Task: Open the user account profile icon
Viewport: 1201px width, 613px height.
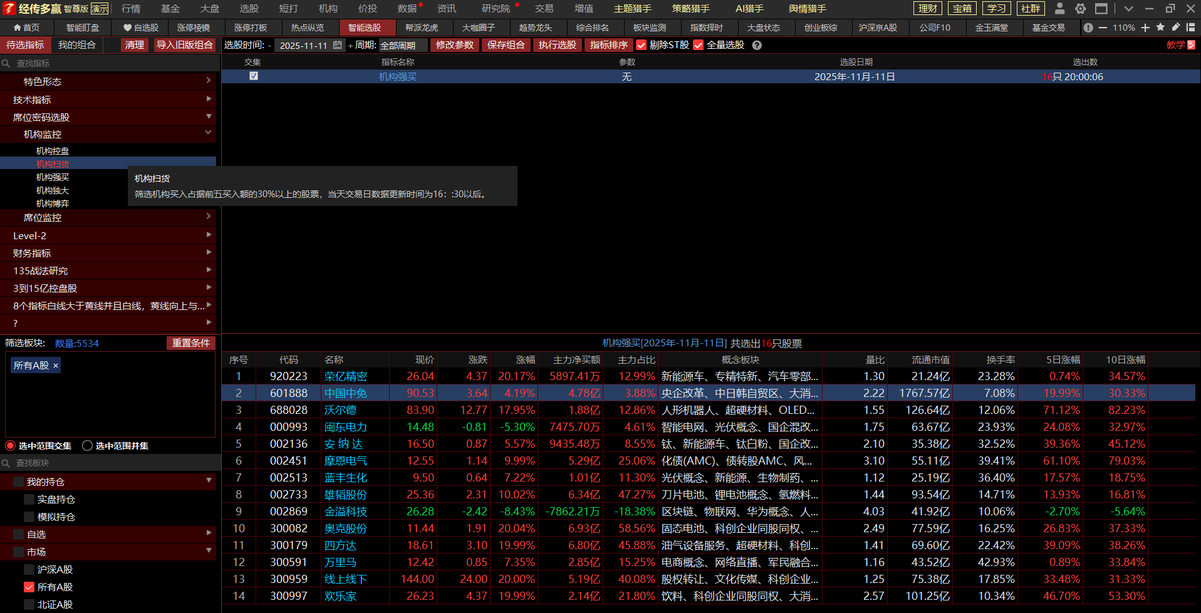Action: pyautogui.click(x=1059, y=9)
